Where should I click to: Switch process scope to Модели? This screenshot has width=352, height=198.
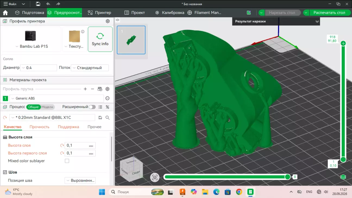point(47,107)
